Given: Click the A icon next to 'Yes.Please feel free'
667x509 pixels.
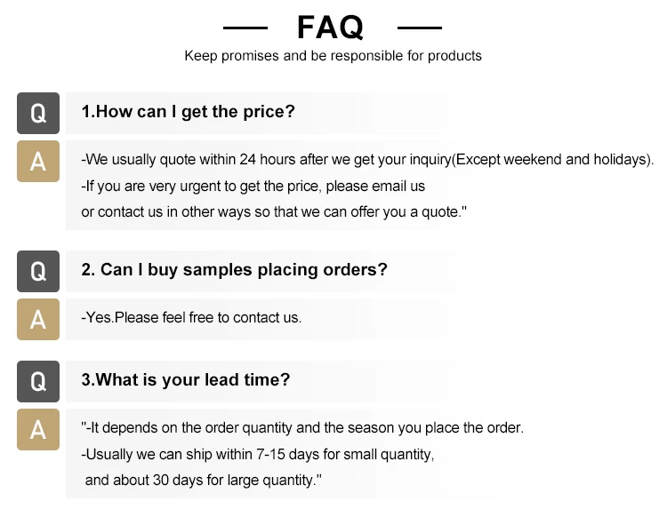Looking at the screenshot, I should (x=38, y=319).
